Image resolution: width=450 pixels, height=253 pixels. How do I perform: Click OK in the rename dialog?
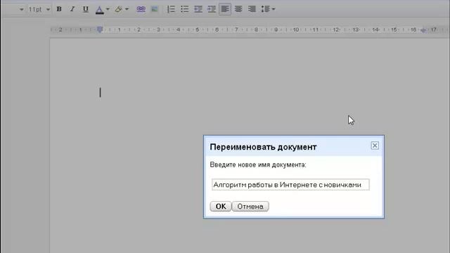tap(220, 206)
